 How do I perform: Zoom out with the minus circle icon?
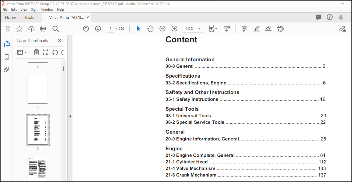tap(162, 29)
